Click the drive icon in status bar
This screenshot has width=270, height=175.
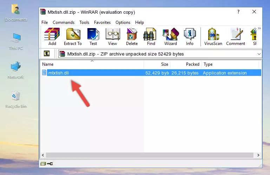43,164
